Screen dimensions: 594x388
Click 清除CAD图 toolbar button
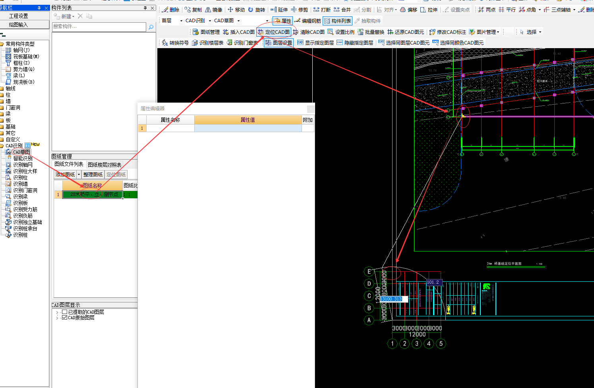[309, 32]
